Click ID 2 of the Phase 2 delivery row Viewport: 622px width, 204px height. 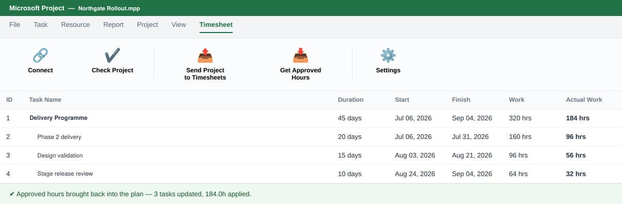pos(8,137)
